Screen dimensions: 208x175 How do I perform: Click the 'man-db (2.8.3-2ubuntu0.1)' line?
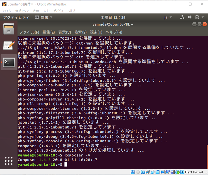pyautogui.click(x=81, y=150)
